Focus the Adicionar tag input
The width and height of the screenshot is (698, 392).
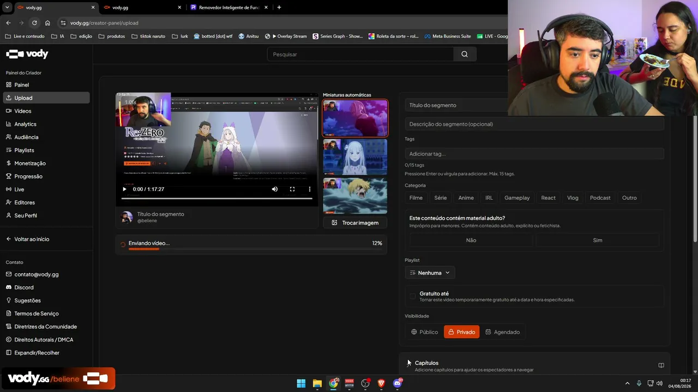pyautogui.click(x=534, y=154)
